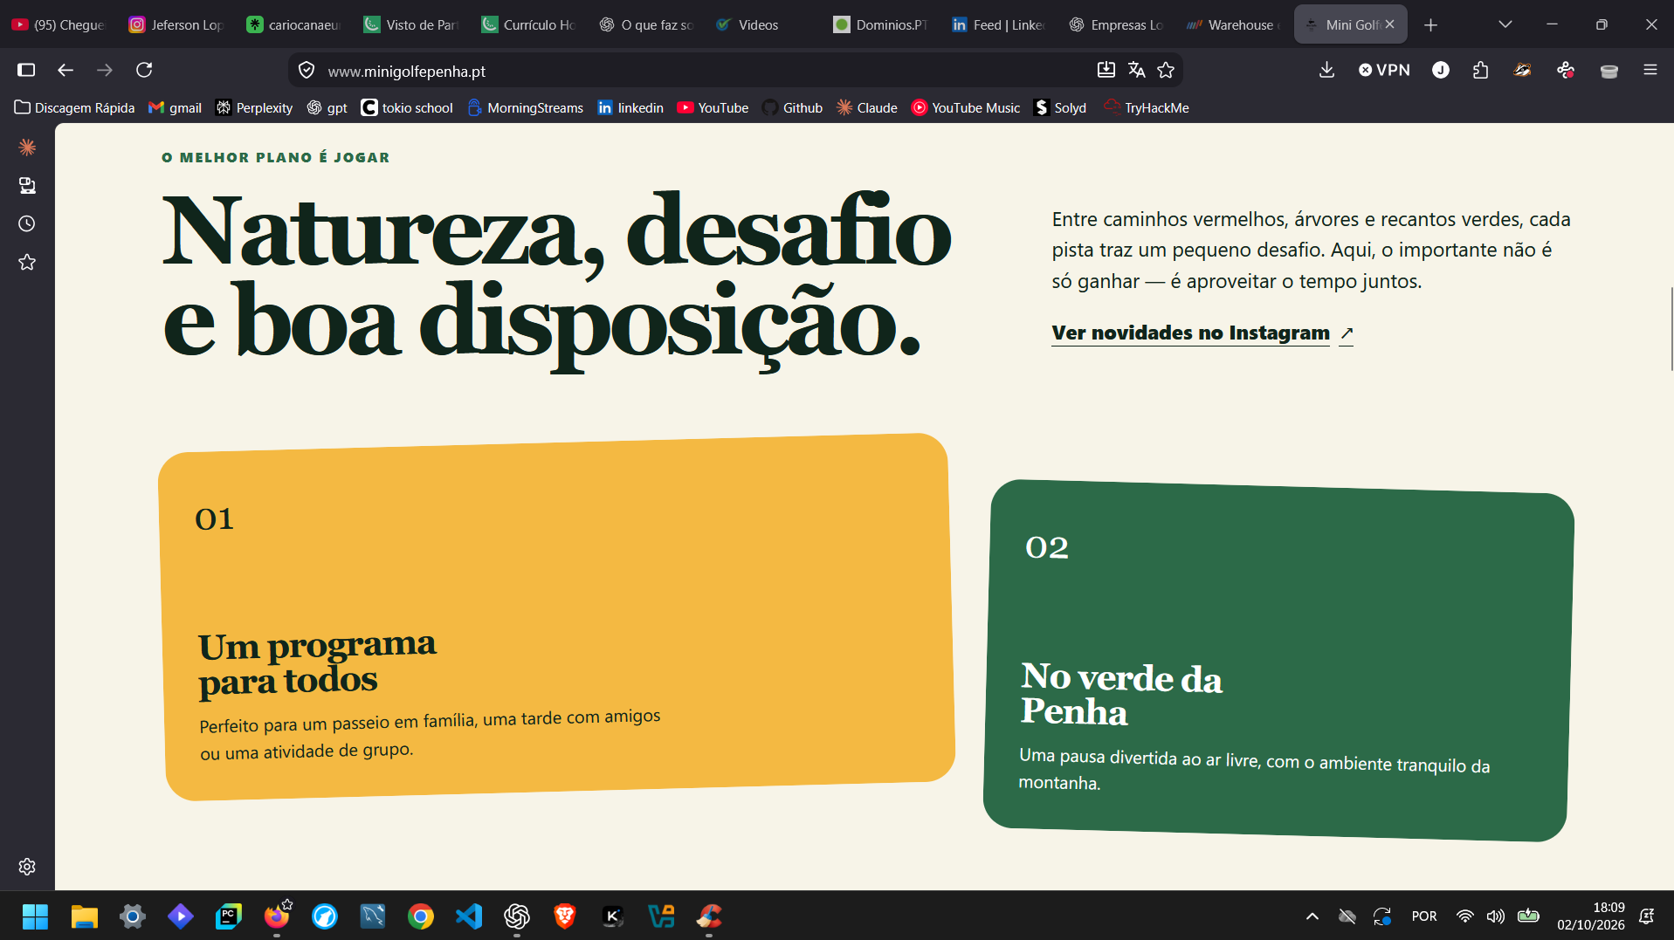Open the downloads panel
The width and height of the screenshot is (1674, 940).
point(1326,70)
